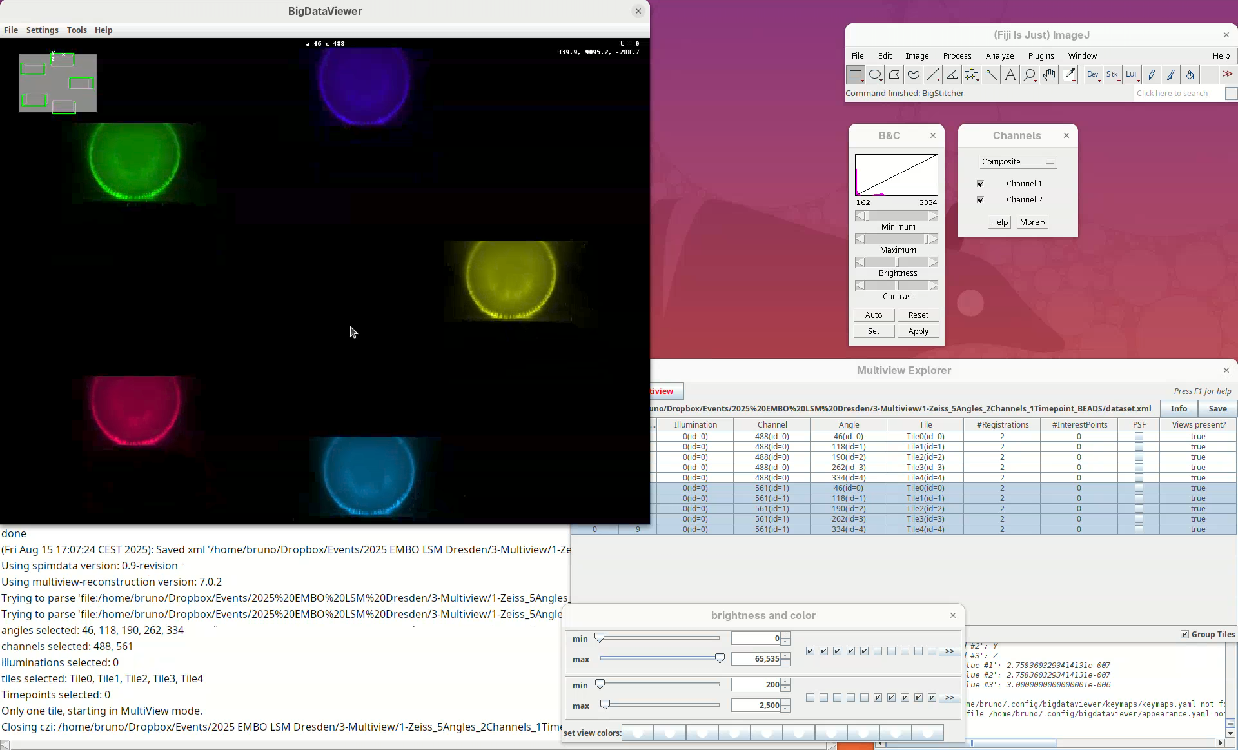
Task: Expand More tools double-arrow in ImageJ
Action: point(1228,75)
